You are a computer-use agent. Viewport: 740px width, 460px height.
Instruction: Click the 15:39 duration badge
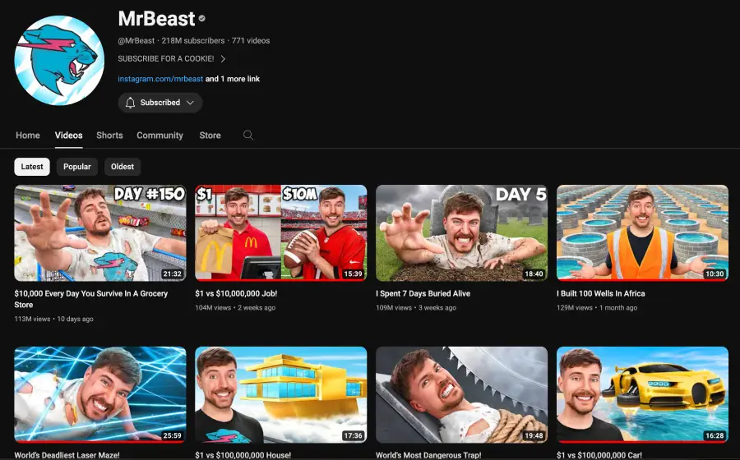pyautogui.click(x=353, y=274)
